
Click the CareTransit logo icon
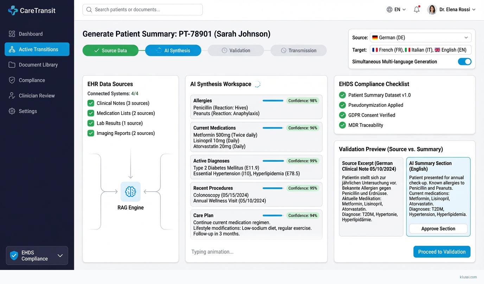[13, 10]
